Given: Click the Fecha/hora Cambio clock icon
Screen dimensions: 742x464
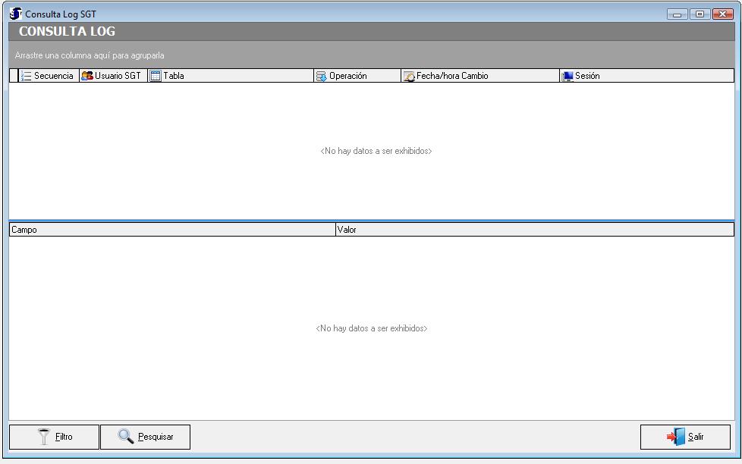Looking at the screenshot, I should (409, 76).
